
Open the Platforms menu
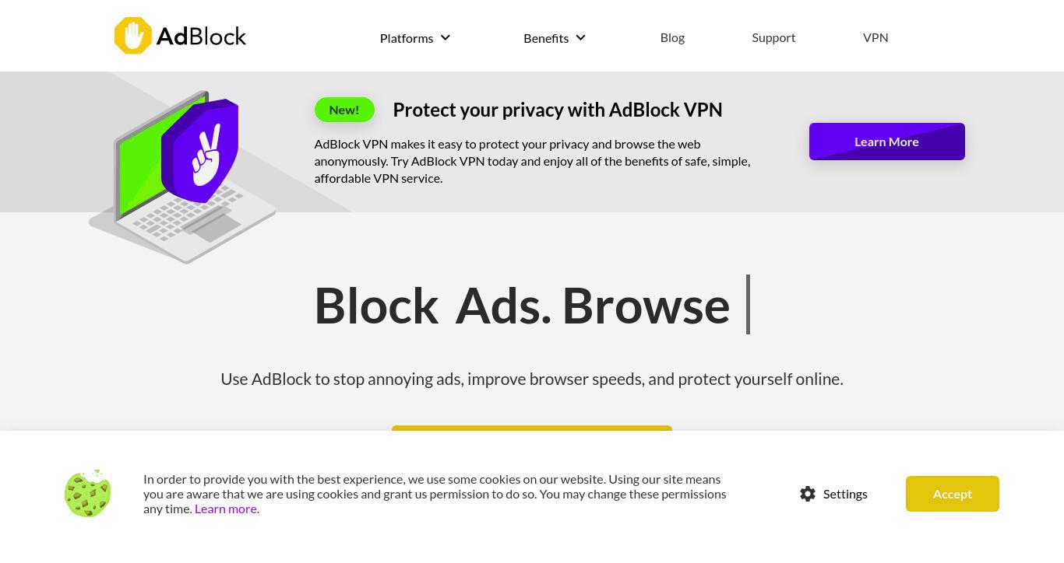(x=415, y=38)
